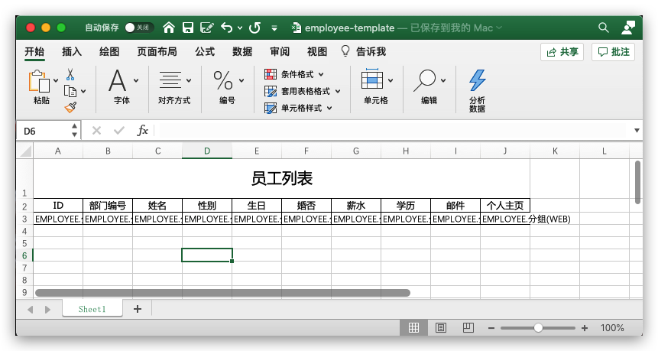The image size is (658, 351).
Task: Open the 字体 font group
Action: 122,87
